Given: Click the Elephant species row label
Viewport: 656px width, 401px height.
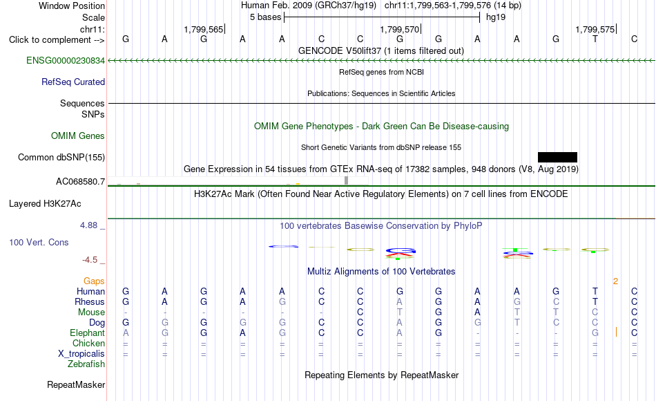Looking at the screenshot, I should pyautogui.click(x=87, y=333).
